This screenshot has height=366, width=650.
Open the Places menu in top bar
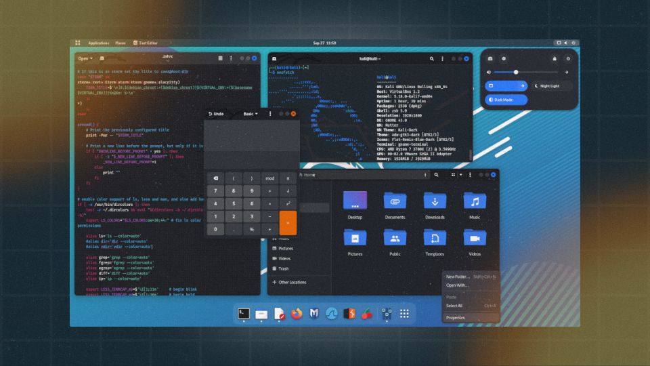pos(121,43)
